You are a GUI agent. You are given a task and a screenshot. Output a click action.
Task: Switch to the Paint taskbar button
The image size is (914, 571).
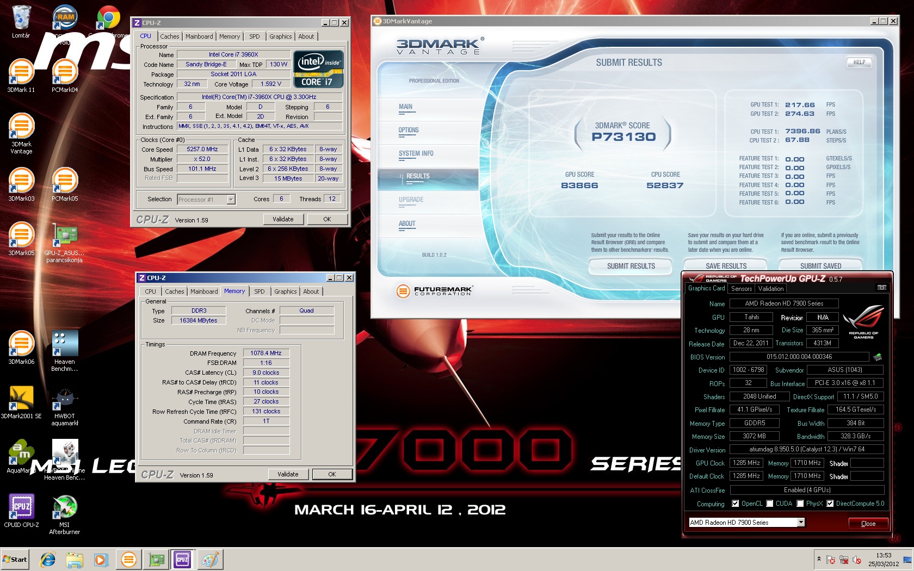[209, 560]
